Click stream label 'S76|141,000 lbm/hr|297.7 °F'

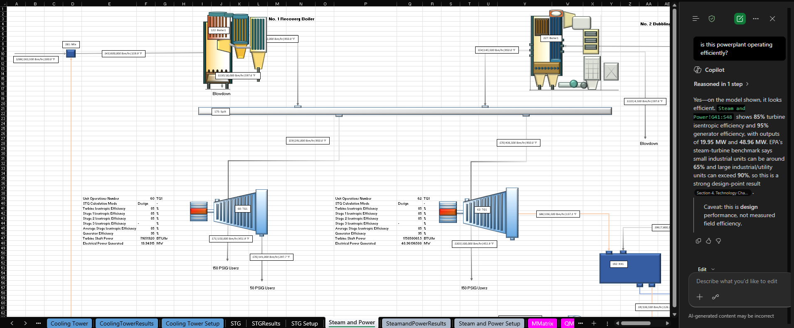[271, 257]
